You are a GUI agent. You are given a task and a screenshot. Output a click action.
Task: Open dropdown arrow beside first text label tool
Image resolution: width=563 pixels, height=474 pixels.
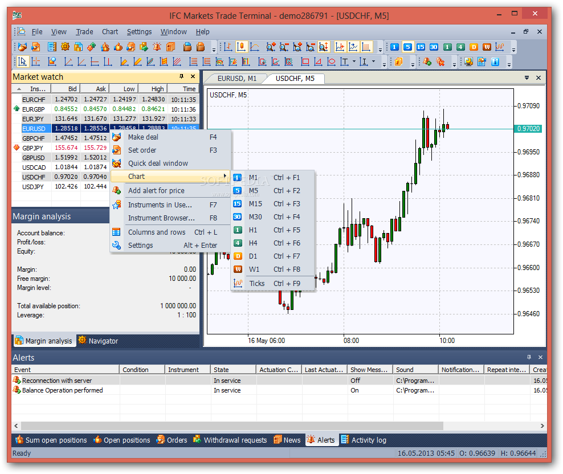(354, 62)
